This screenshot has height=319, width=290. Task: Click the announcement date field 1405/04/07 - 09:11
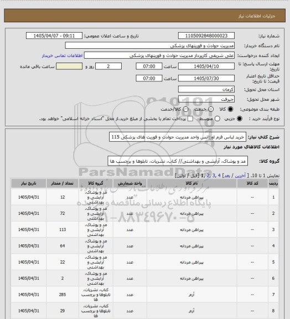[x=54, y=35]
